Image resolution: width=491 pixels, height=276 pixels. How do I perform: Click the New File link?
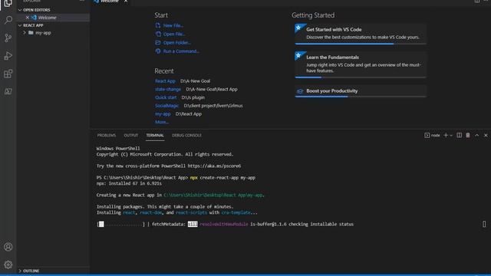coord(173,25)
